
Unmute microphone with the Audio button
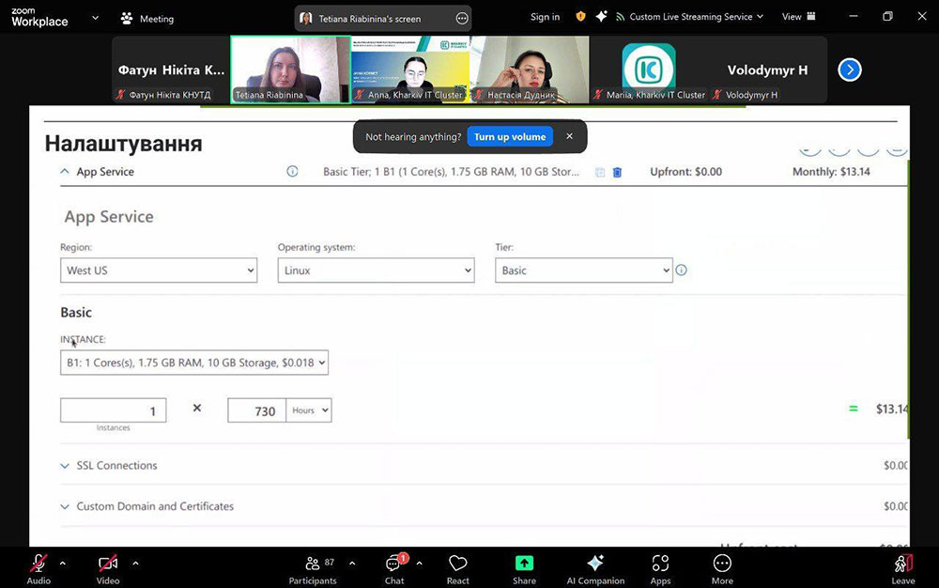(x=38, y=569)
